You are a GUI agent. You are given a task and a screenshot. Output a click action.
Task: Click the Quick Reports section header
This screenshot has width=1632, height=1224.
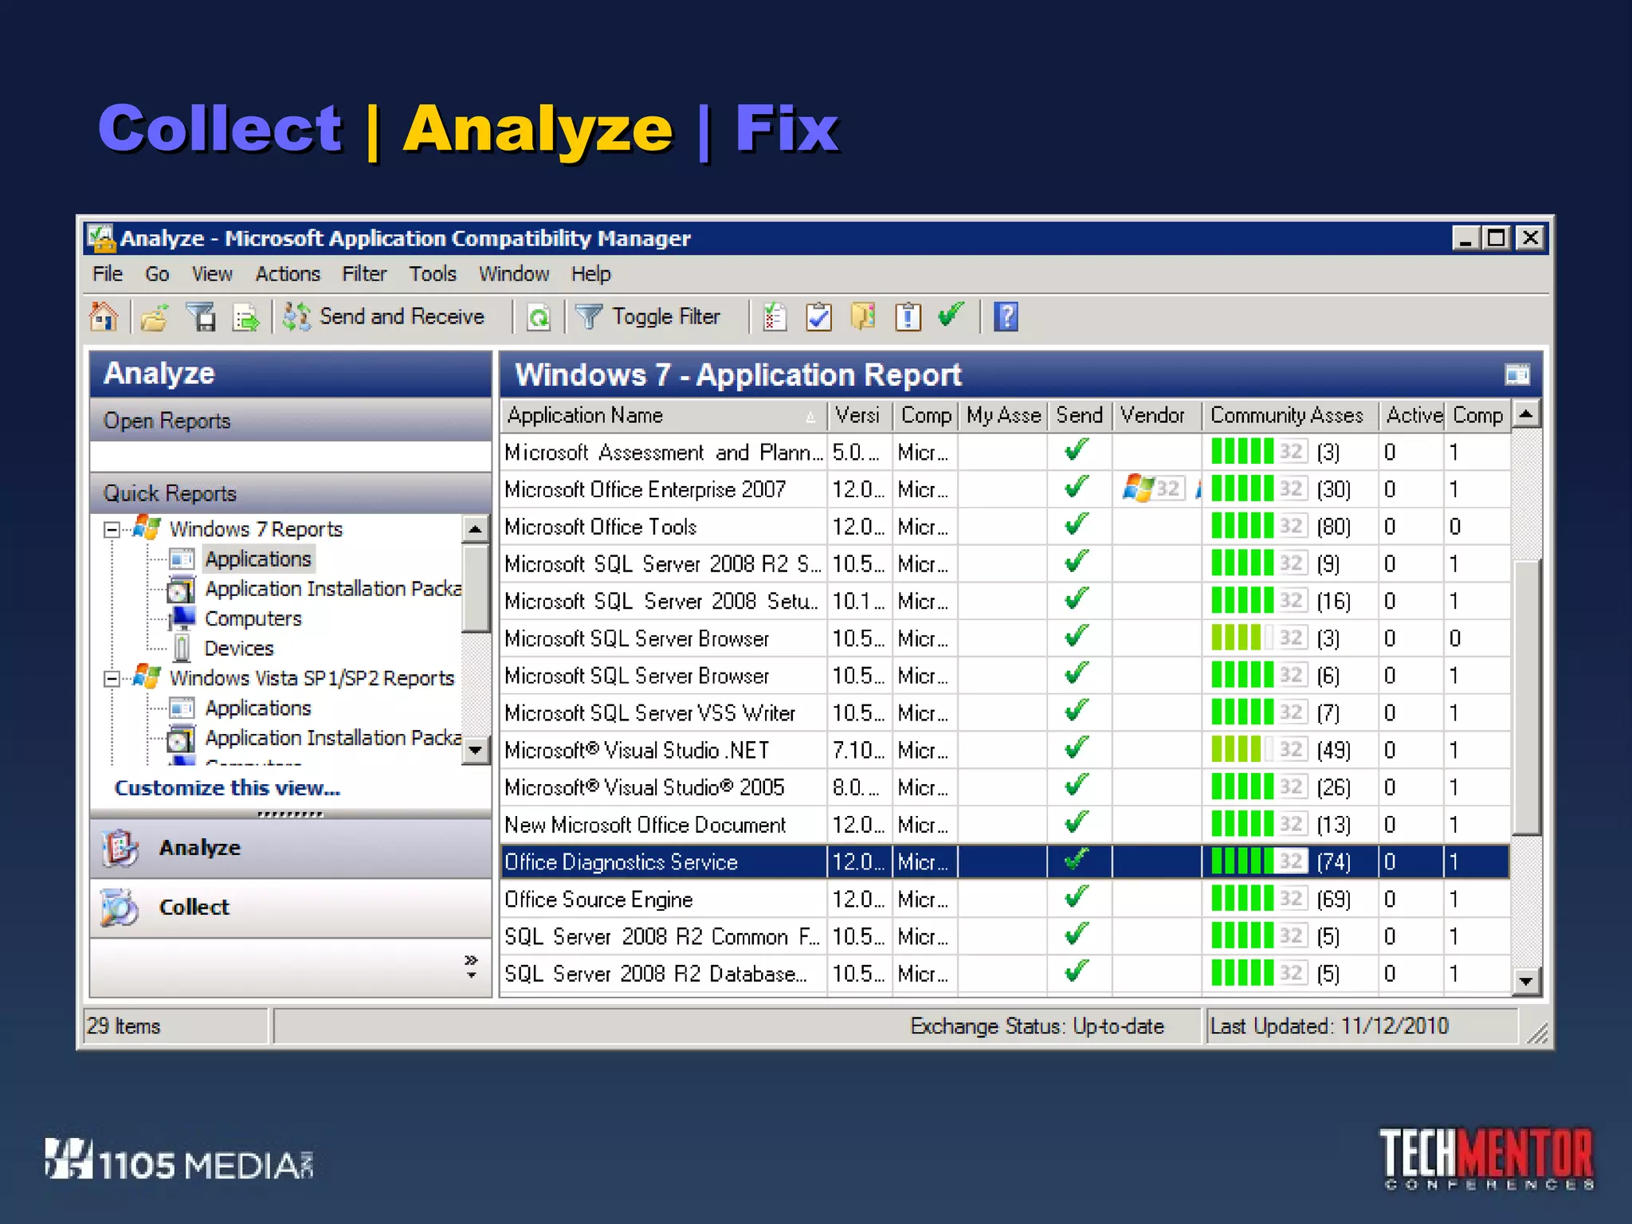(x=290, y=493)
